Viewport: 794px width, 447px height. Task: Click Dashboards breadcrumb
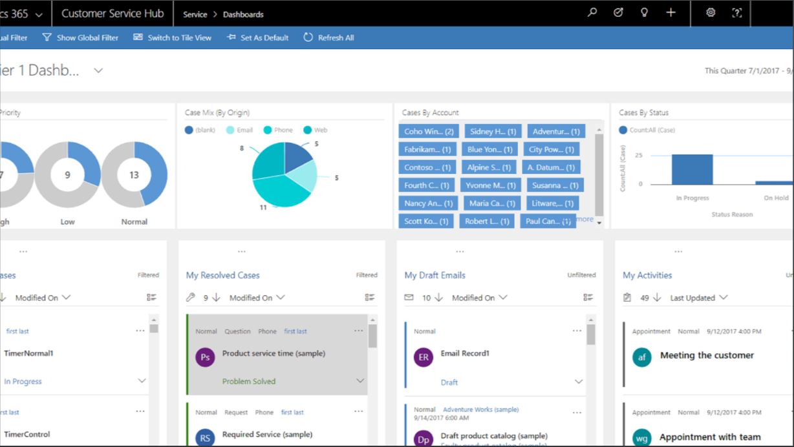[243, 14]
